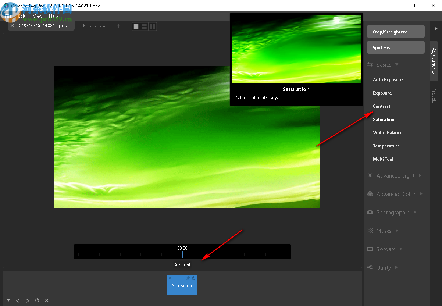The width and height of the screenshot is (442, 306).
Task: Switch to the Presets side tab
Action: [x=434, y=96]
